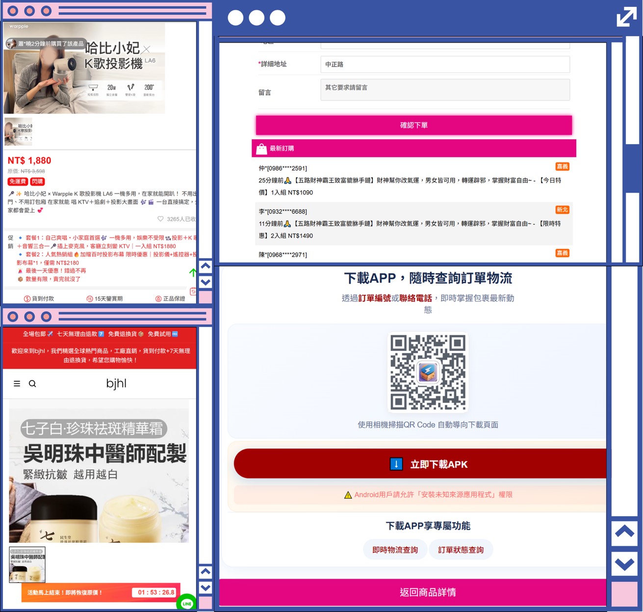Image resolution: width=643 pixels, height=612 pixels.
Task: Select the 即時物流查詢 pill tab
Action: coord(395,550)
